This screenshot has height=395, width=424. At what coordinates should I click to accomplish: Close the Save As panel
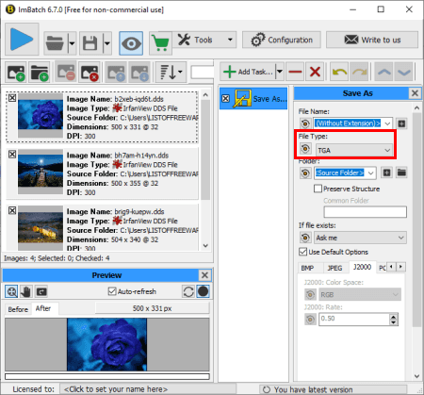click(415, 93)
